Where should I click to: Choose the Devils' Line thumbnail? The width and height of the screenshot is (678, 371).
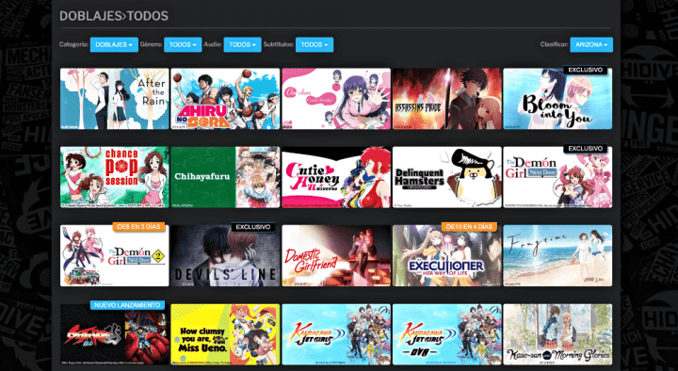[x=225, y=255]
